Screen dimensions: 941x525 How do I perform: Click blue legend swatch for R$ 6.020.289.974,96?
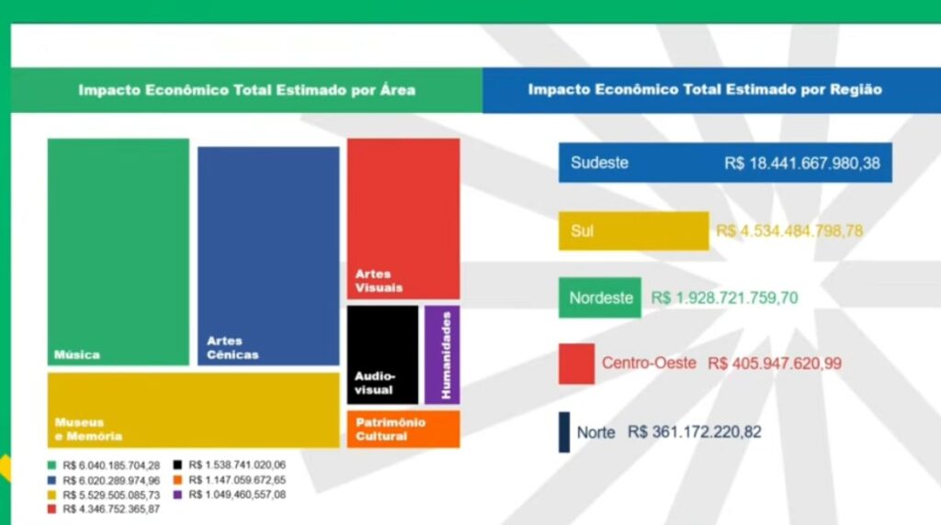coord(53,480)
